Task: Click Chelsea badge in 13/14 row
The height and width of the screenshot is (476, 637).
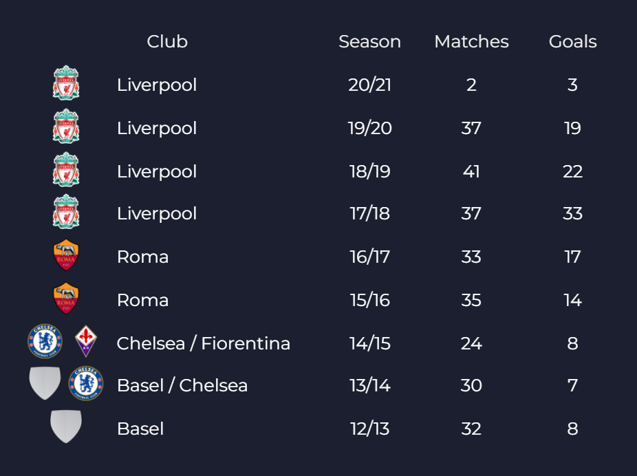Action: (x=86, y=384)
